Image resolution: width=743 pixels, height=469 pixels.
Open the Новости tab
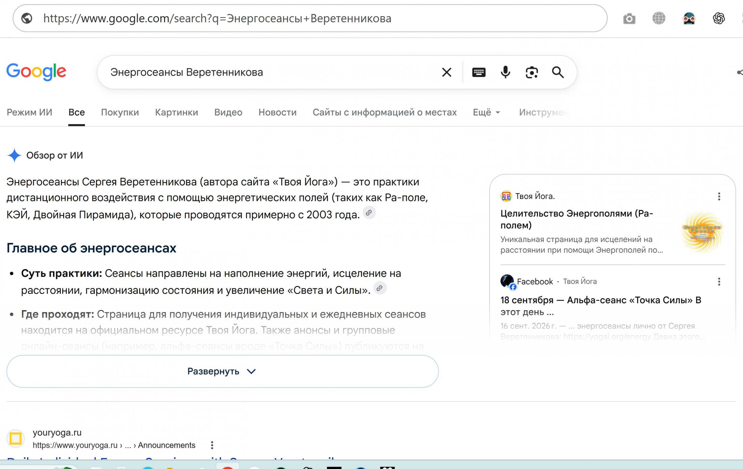[278, 112]
